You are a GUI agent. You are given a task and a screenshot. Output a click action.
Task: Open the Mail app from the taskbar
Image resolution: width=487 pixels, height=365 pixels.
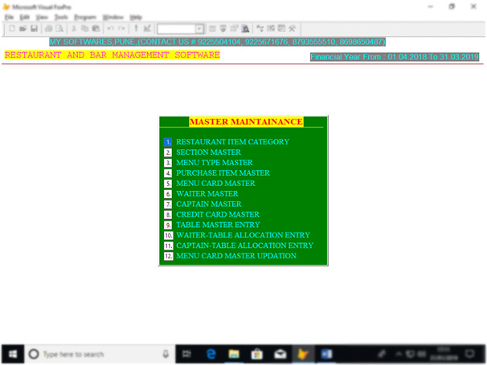coord(280,354)
